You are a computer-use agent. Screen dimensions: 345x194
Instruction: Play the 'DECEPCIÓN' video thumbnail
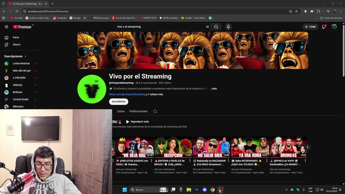[173, 147]
